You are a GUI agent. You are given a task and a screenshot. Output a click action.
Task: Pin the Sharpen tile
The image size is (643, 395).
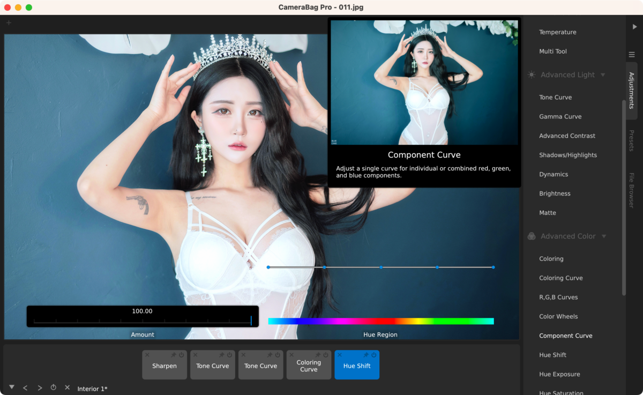coord(174,355)
